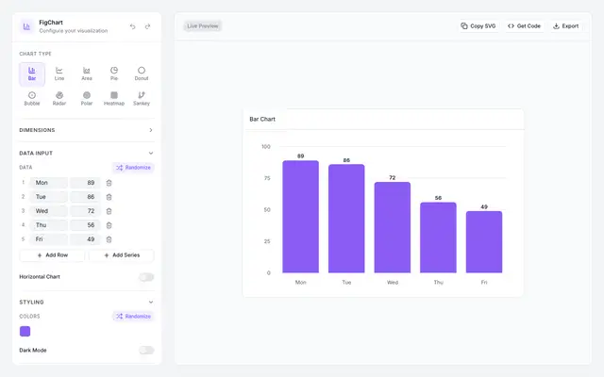Edit the value field showing 49
Image resolution: width=604 pixels, height=377 pixels.
(85, 239)
